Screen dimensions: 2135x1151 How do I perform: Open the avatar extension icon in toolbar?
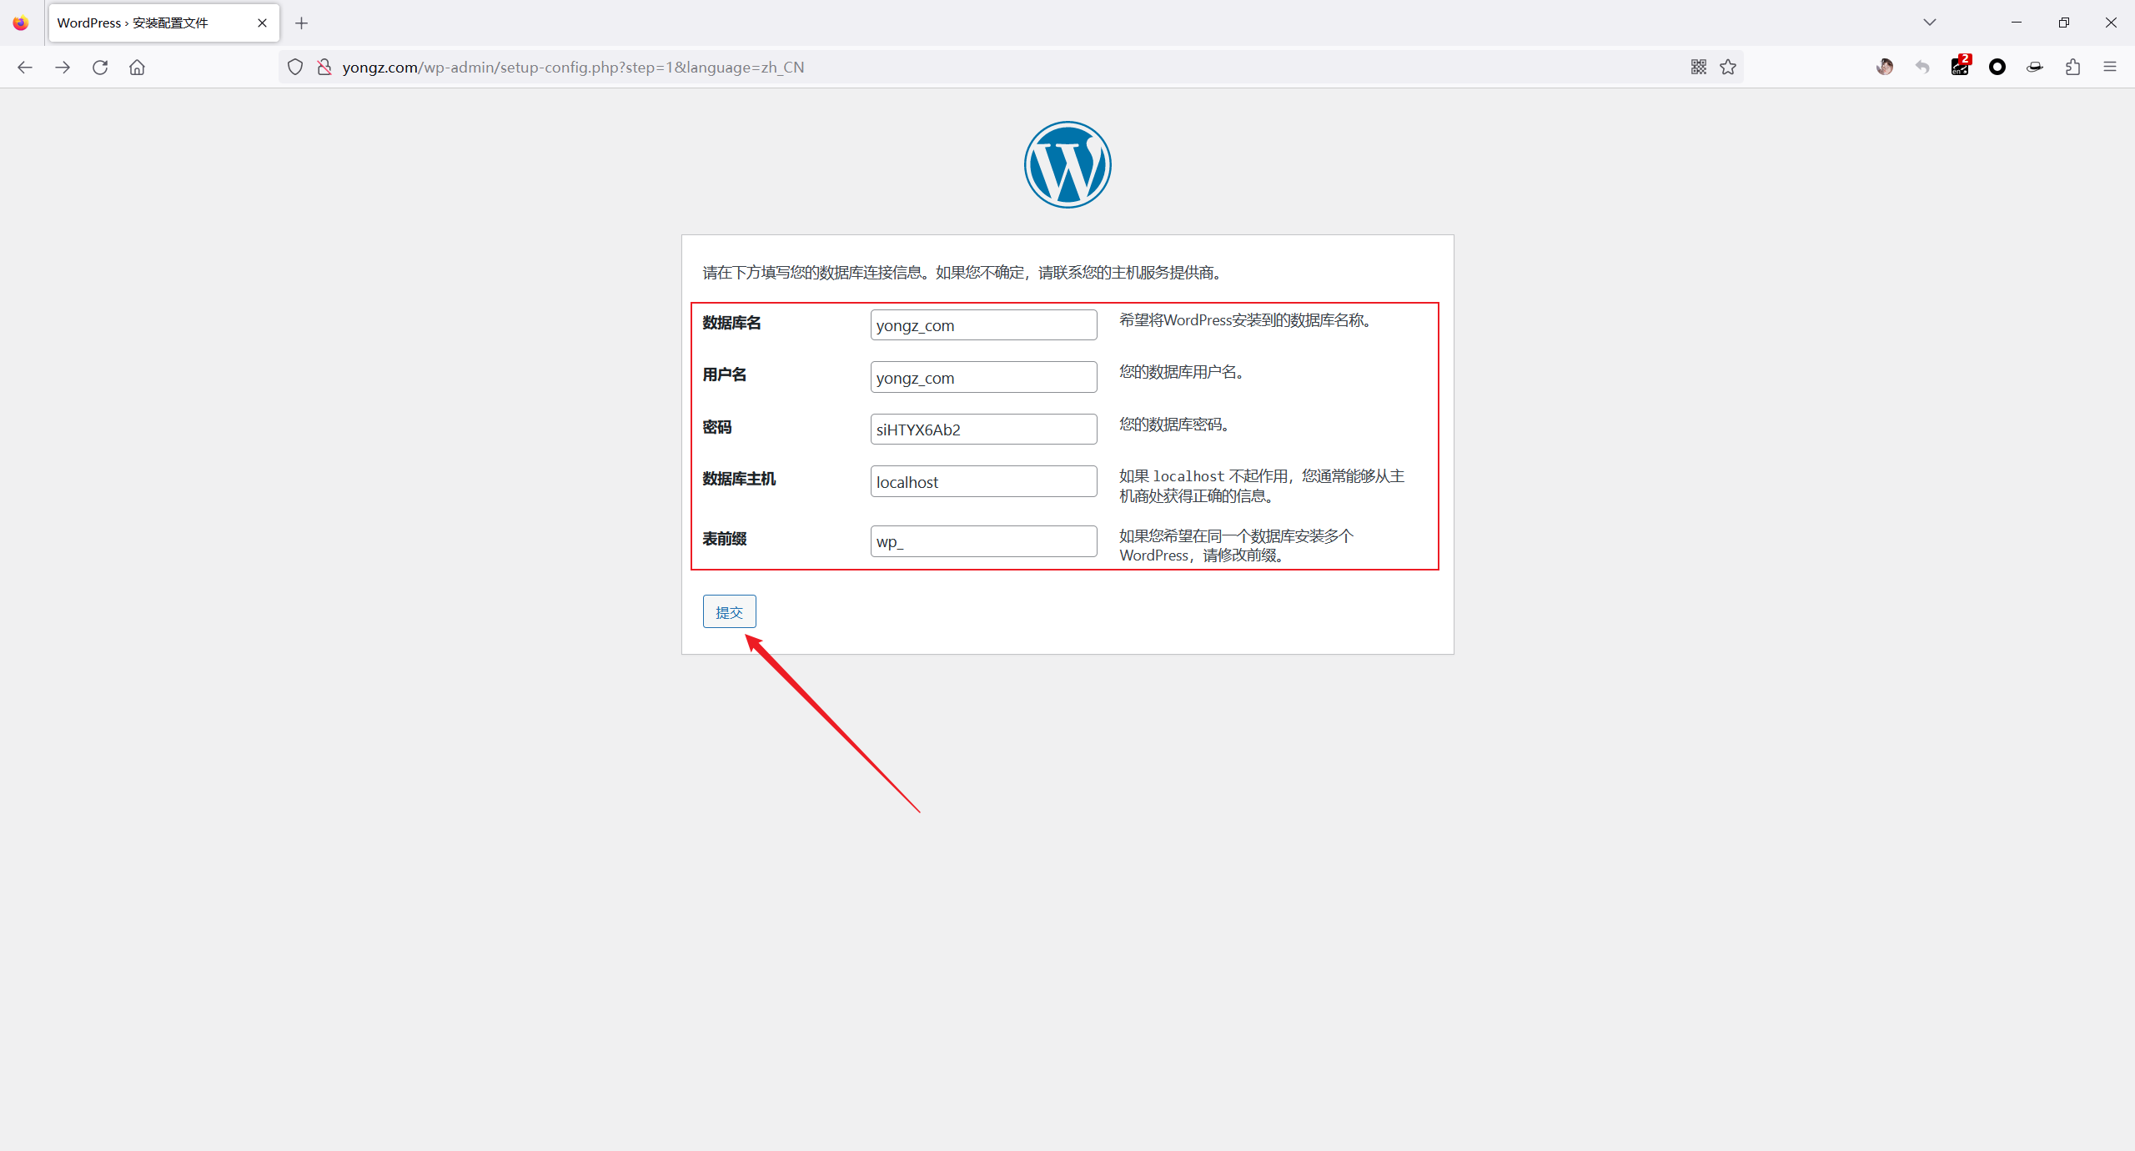(x=1885, y=68)
